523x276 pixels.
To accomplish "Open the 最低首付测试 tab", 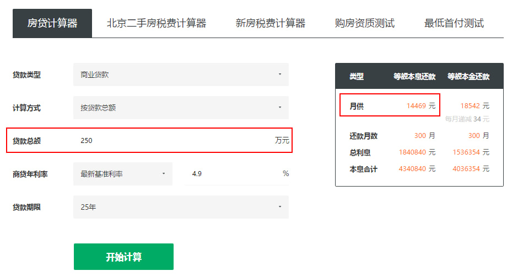I will coord(454,23).
